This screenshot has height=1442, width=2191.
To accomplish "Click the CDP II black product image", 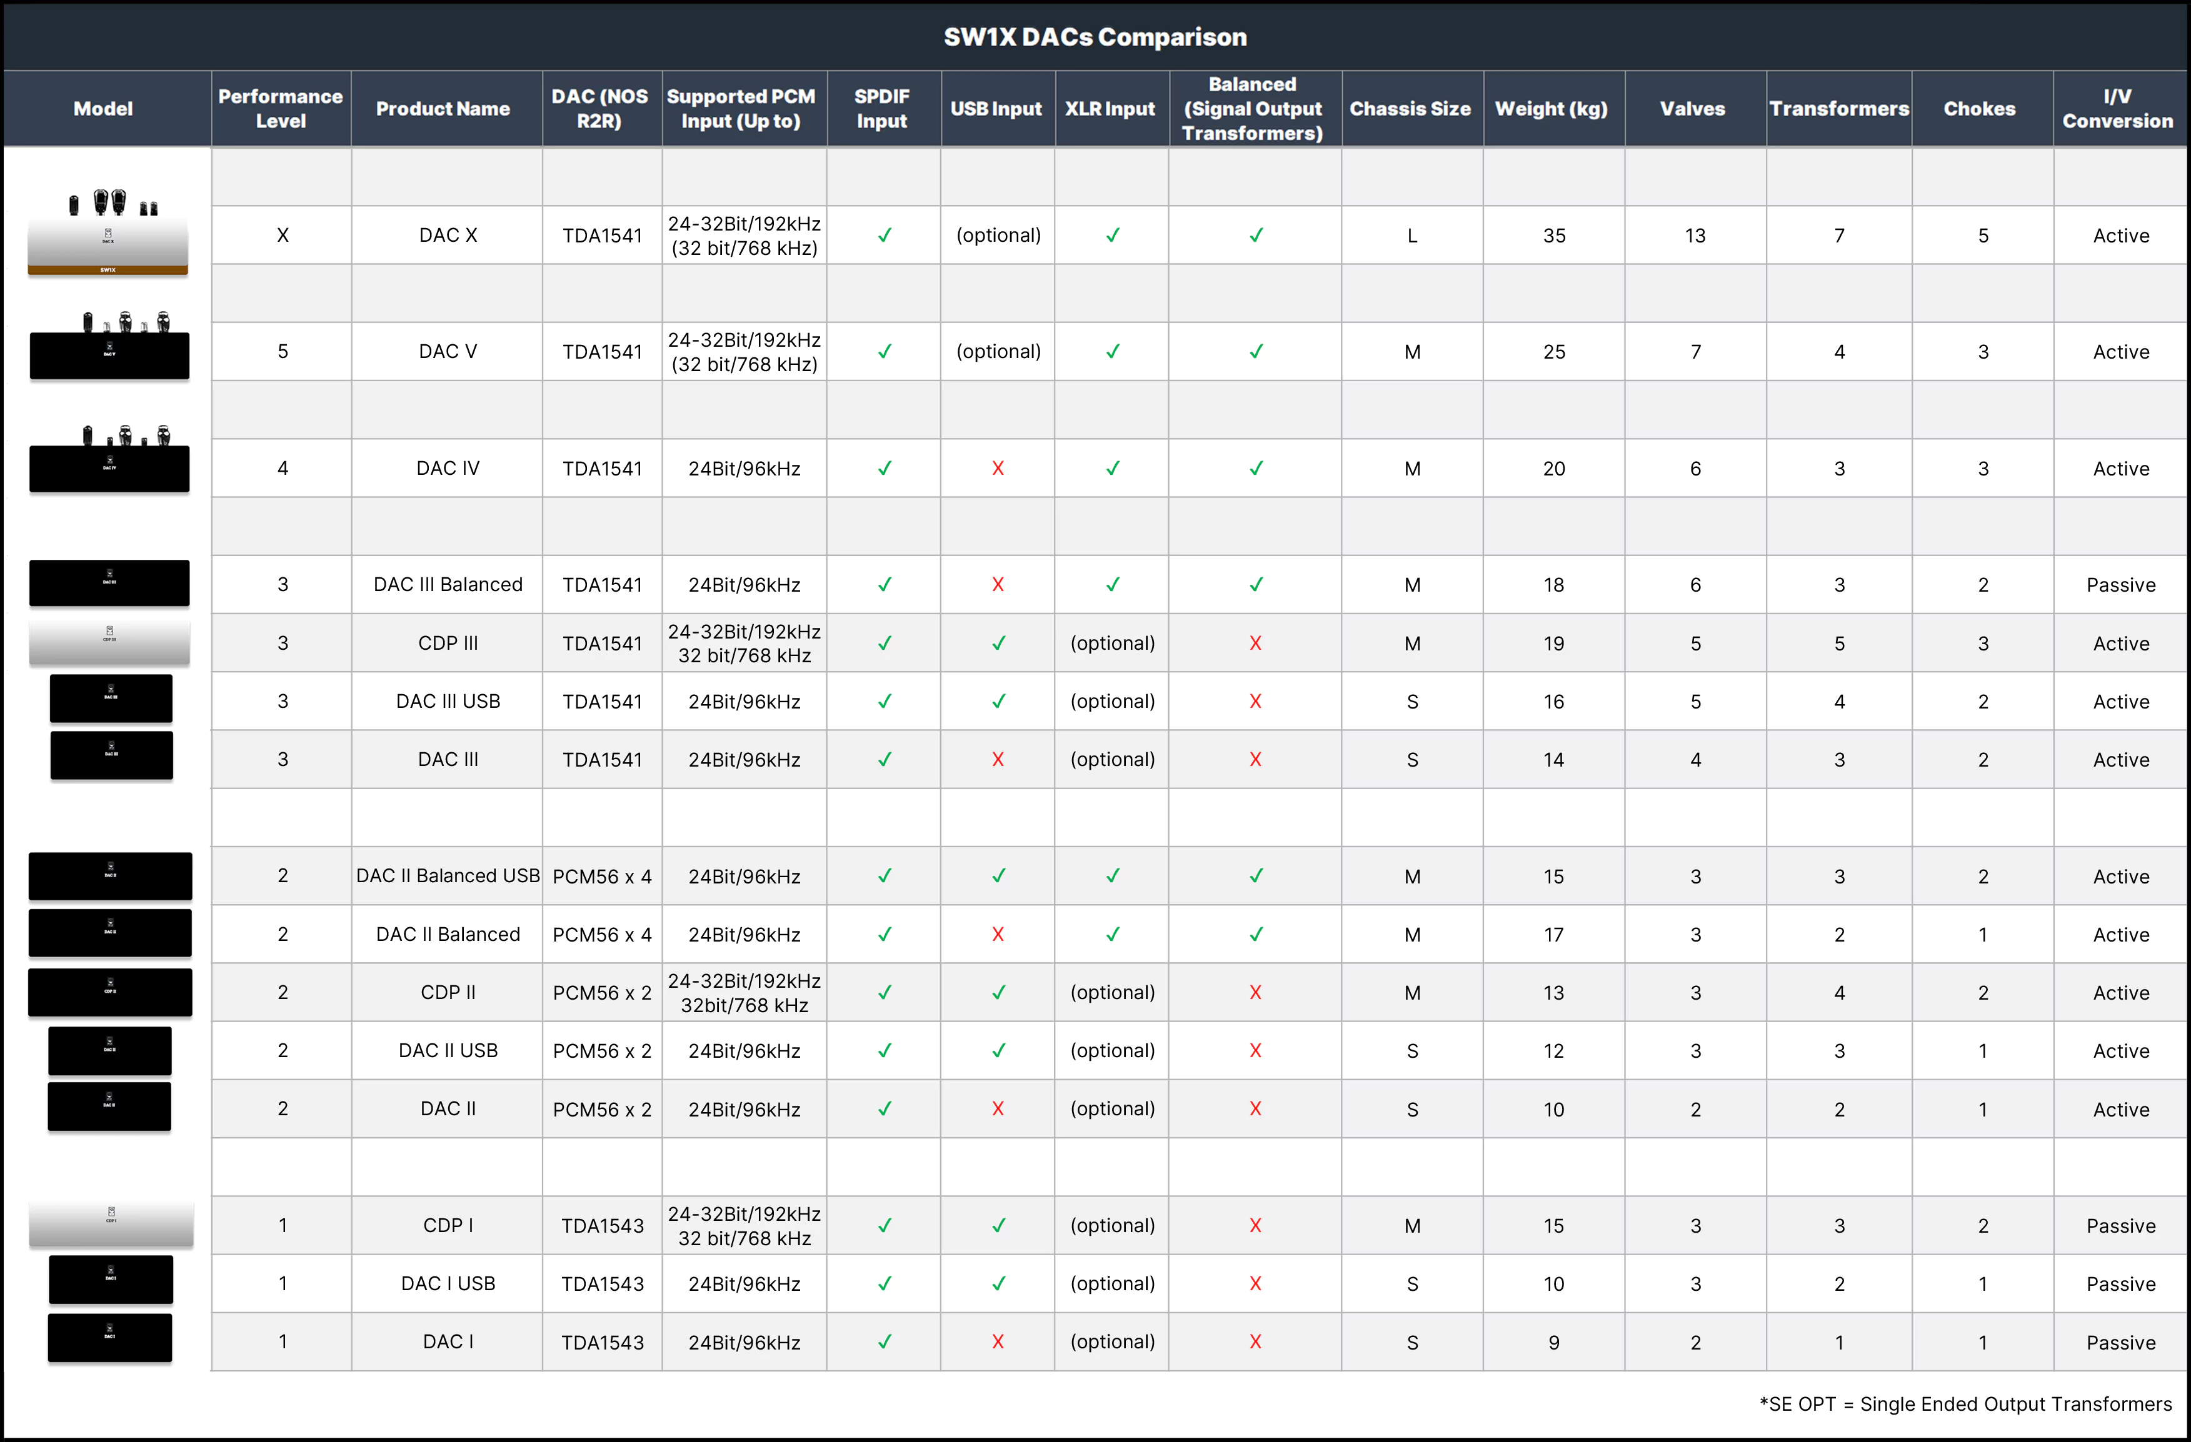I will coord(111,992).
